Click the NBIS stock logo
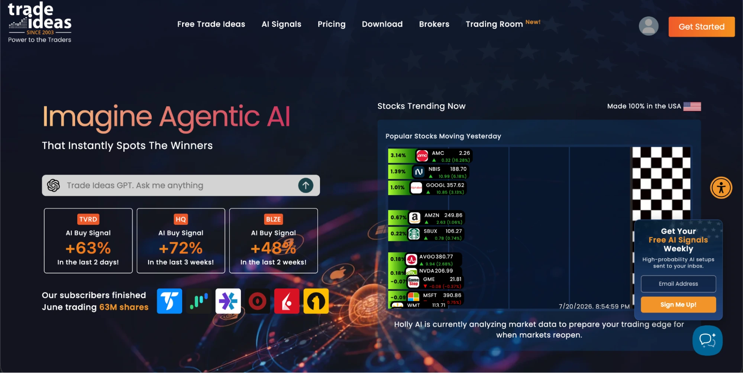Image resolution: width=743 pixels, height=373 pixels. pos(419,172)
